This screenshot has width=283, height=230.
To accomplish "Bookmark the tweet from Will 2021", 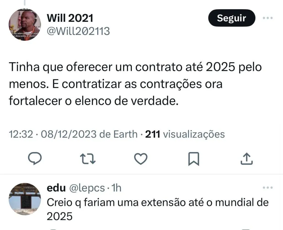I will 193,159.
